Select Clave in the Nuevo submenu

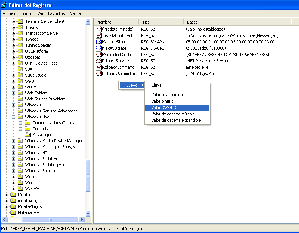[157, 85]
